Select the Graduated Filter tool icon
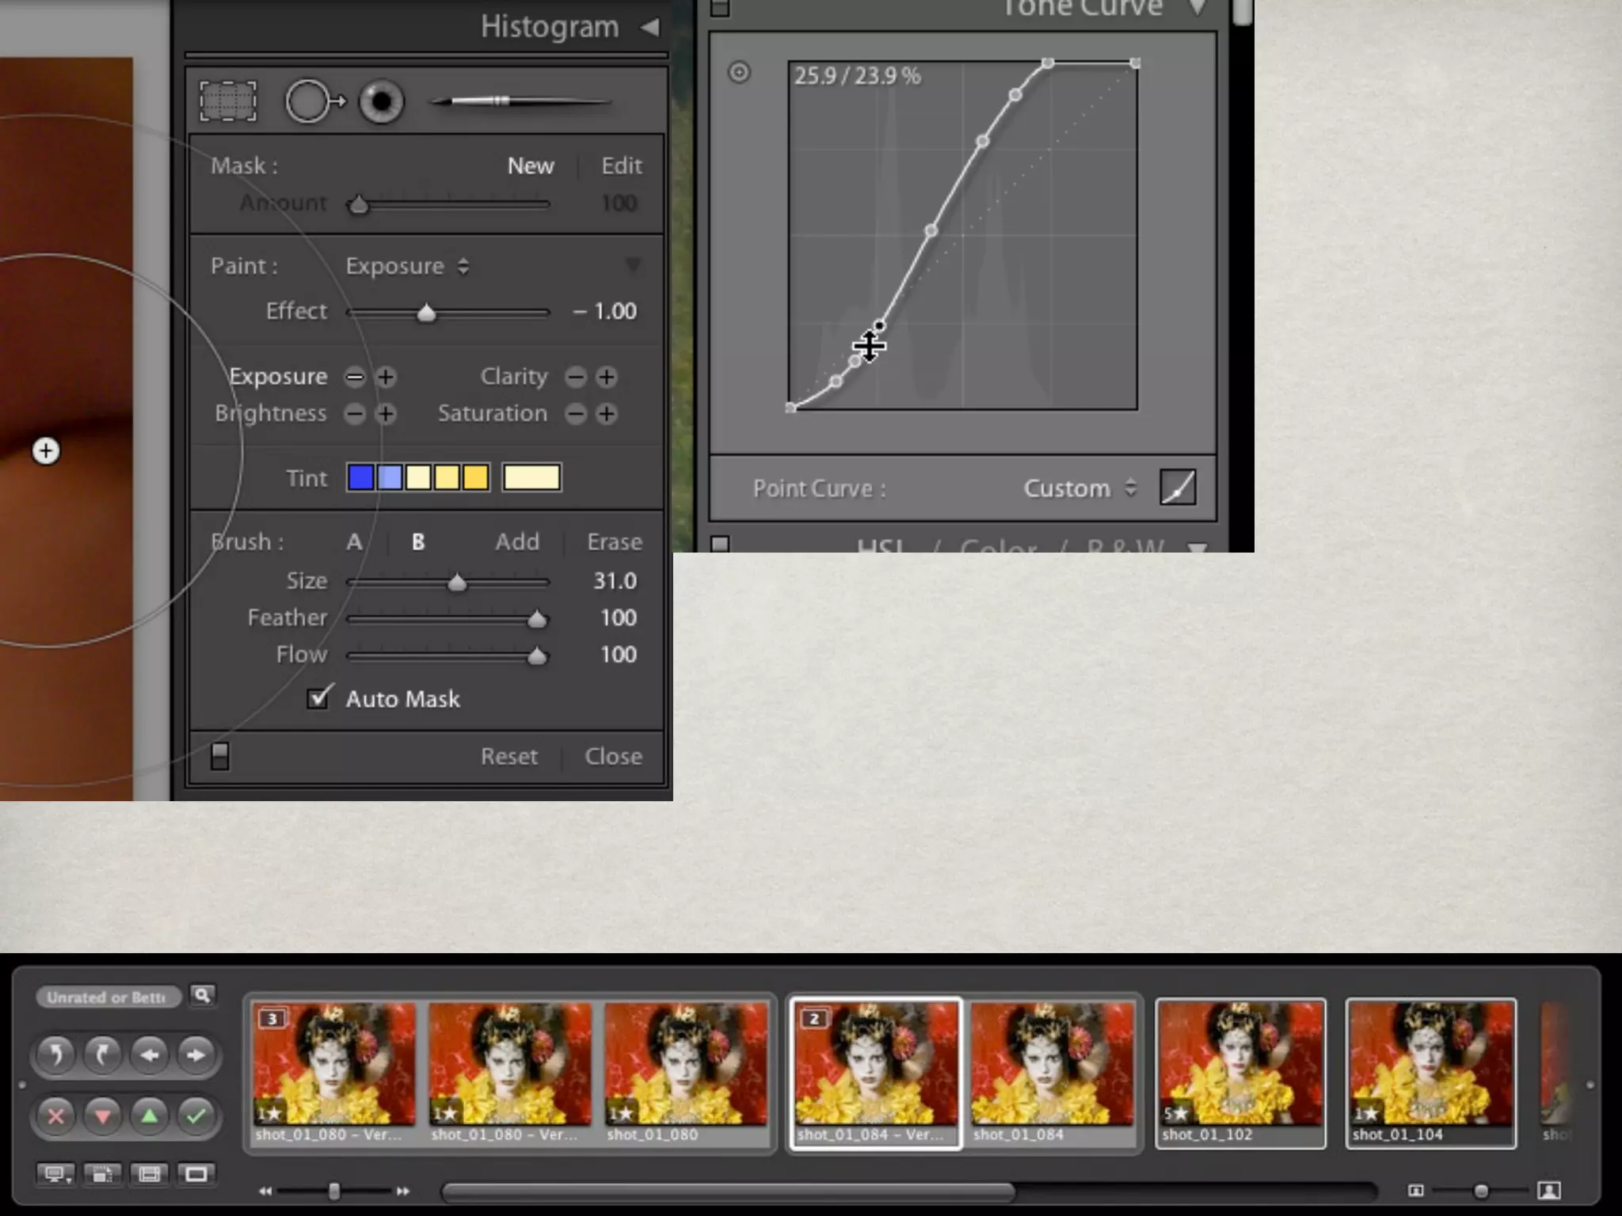The width and height of the screenshot is (1622, 1216). [228, 102]
